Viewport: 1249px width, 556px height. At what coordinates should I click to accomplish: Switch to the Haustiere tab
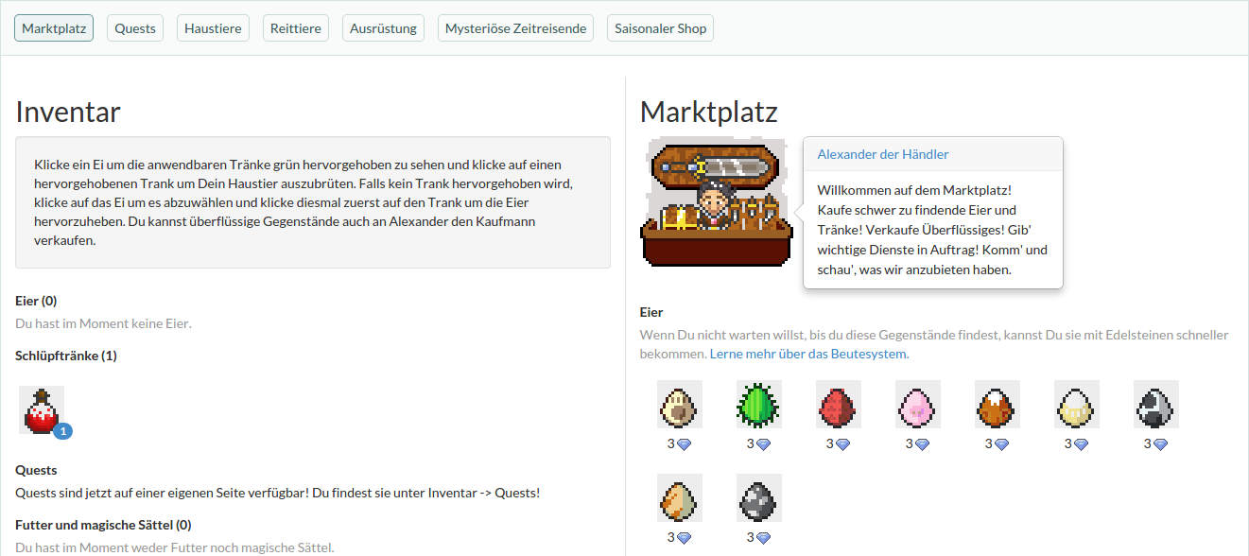[x=213, y=28]
